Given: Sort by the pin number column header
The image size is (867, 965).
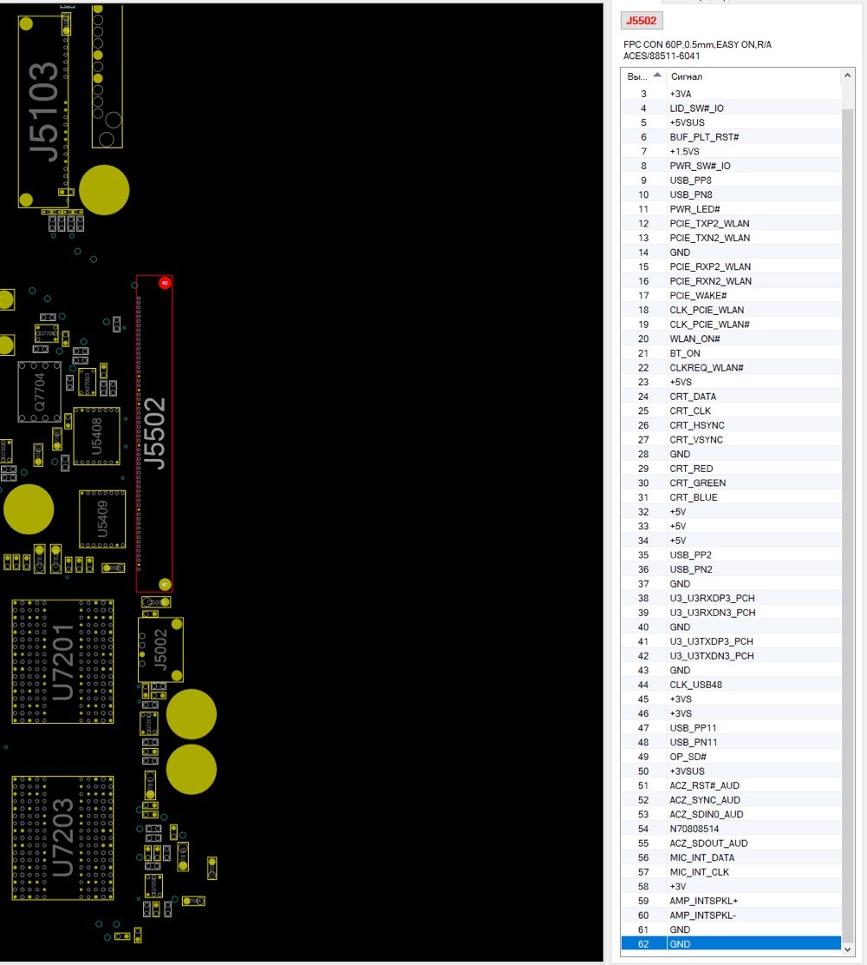Looking at the screenshot, I should (x=643, y=76).
